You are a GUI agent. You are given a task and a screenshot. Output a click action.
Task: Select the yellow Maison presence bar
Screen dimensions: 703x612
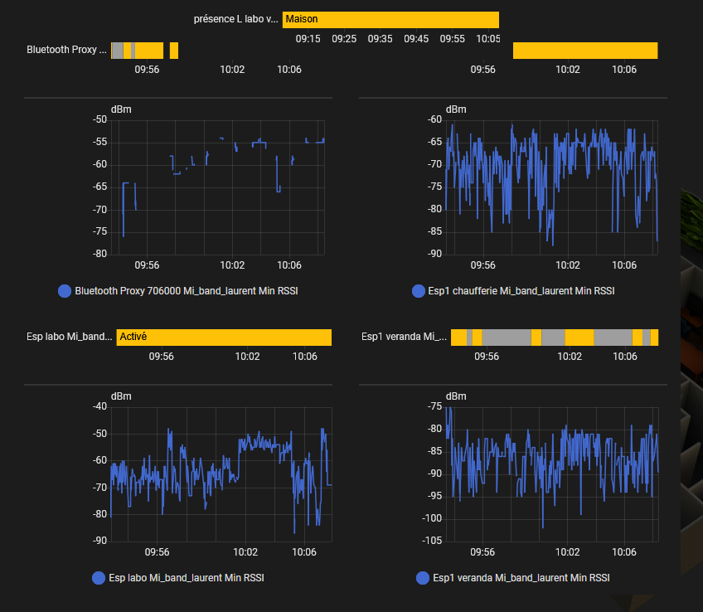[x=390, y=20]
